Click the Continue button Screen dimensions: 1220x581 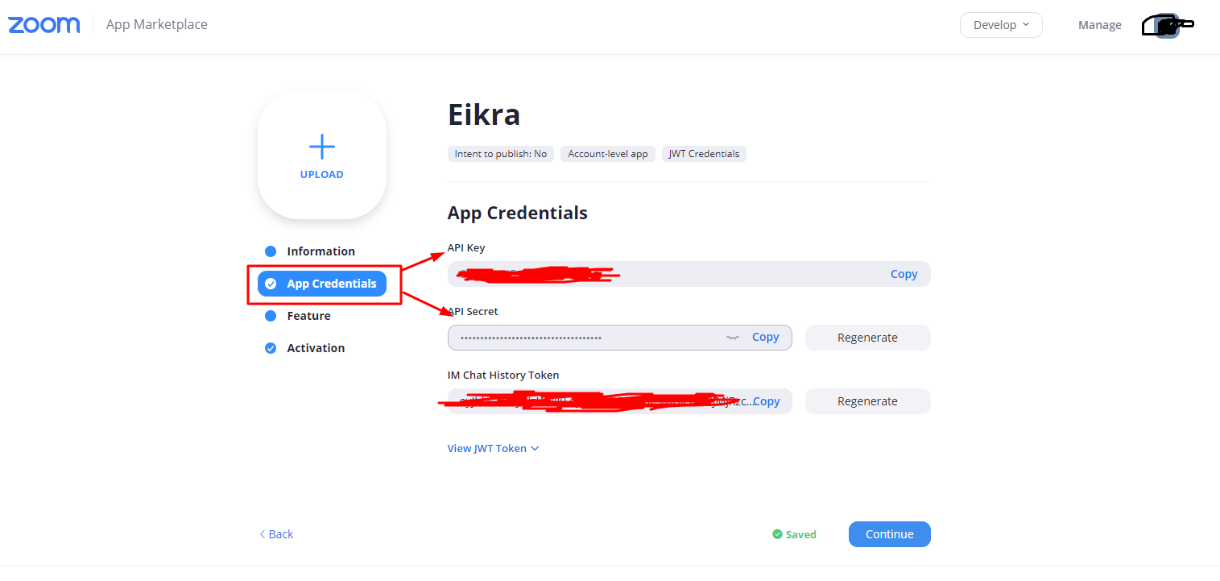(889, 534)
